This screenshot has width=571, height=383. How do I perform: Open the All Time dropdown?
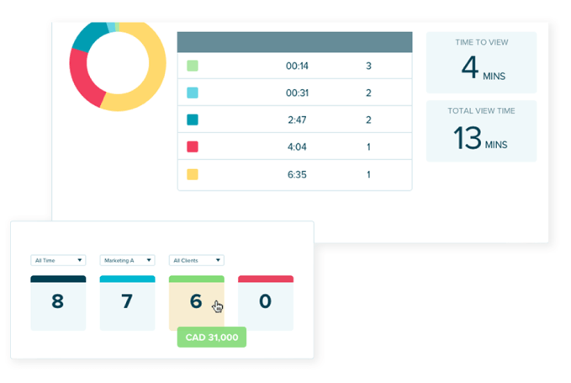58,260
